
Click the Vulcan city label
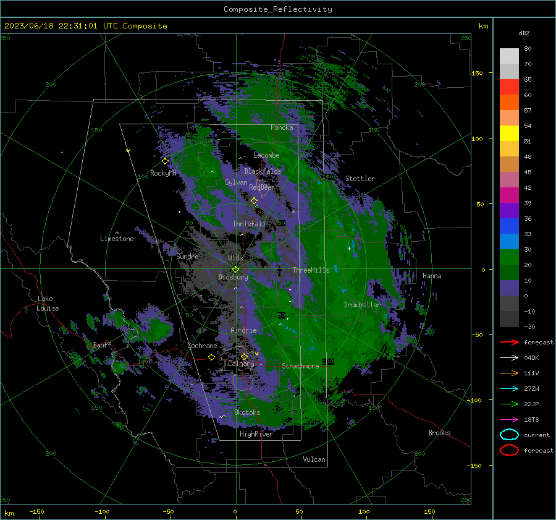[x=314, y=459]
